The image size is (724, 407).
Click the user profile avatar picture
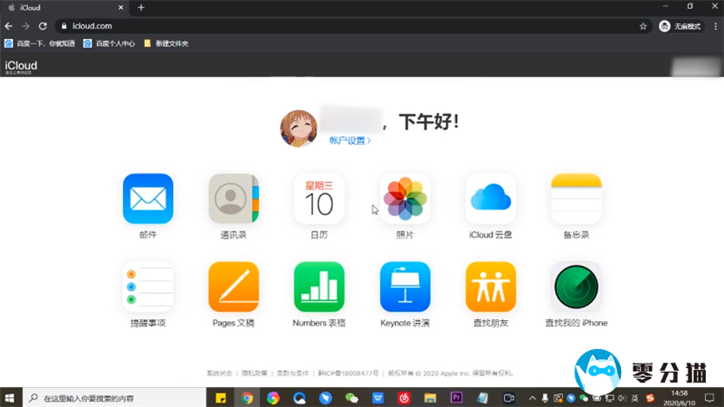(299, 128)
